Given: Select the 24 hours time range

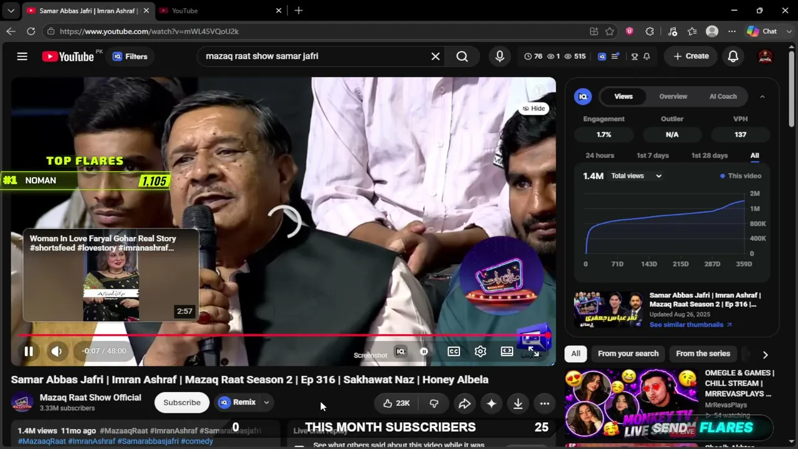Looking at the screenshot, I should click(x=600, y=155).
